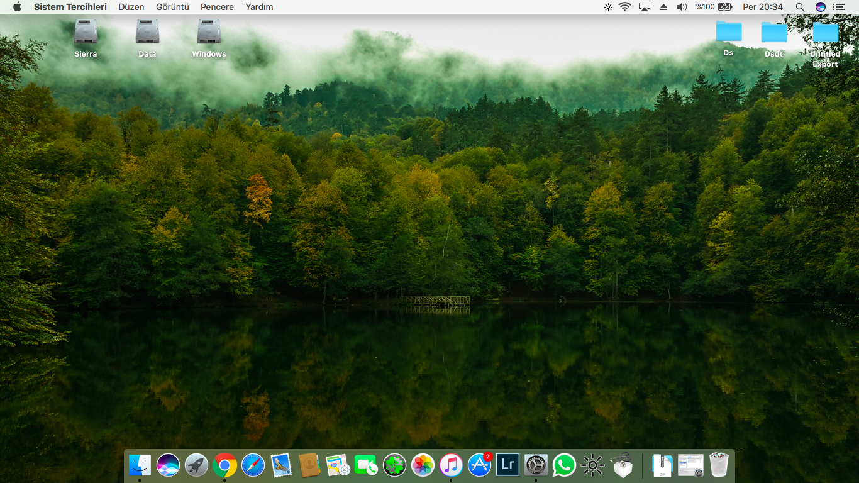Open the Düzen menu

[131, 7]
